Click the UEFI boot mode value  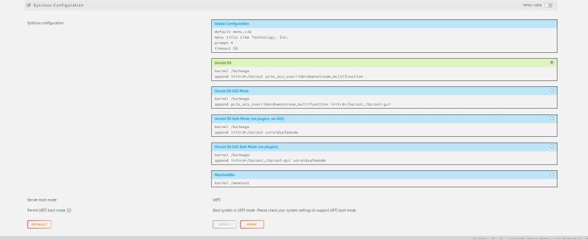pos(217,200)
